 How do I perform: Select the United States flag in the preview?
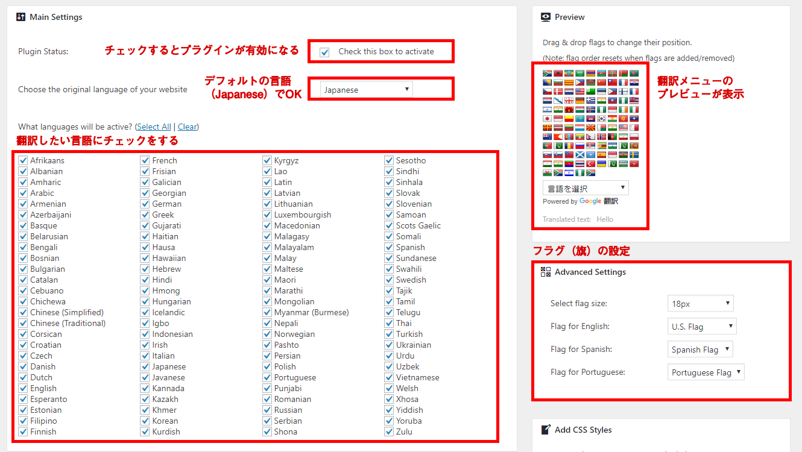[x=580, y=92]
